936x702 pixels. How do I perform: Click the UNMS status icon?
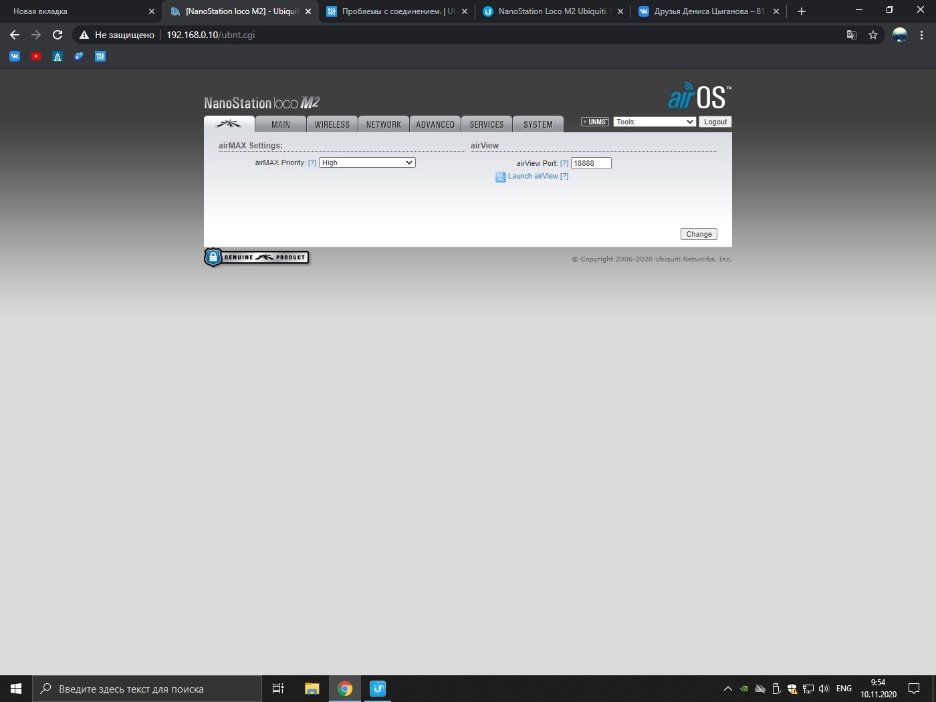click(x=594, y=122)
